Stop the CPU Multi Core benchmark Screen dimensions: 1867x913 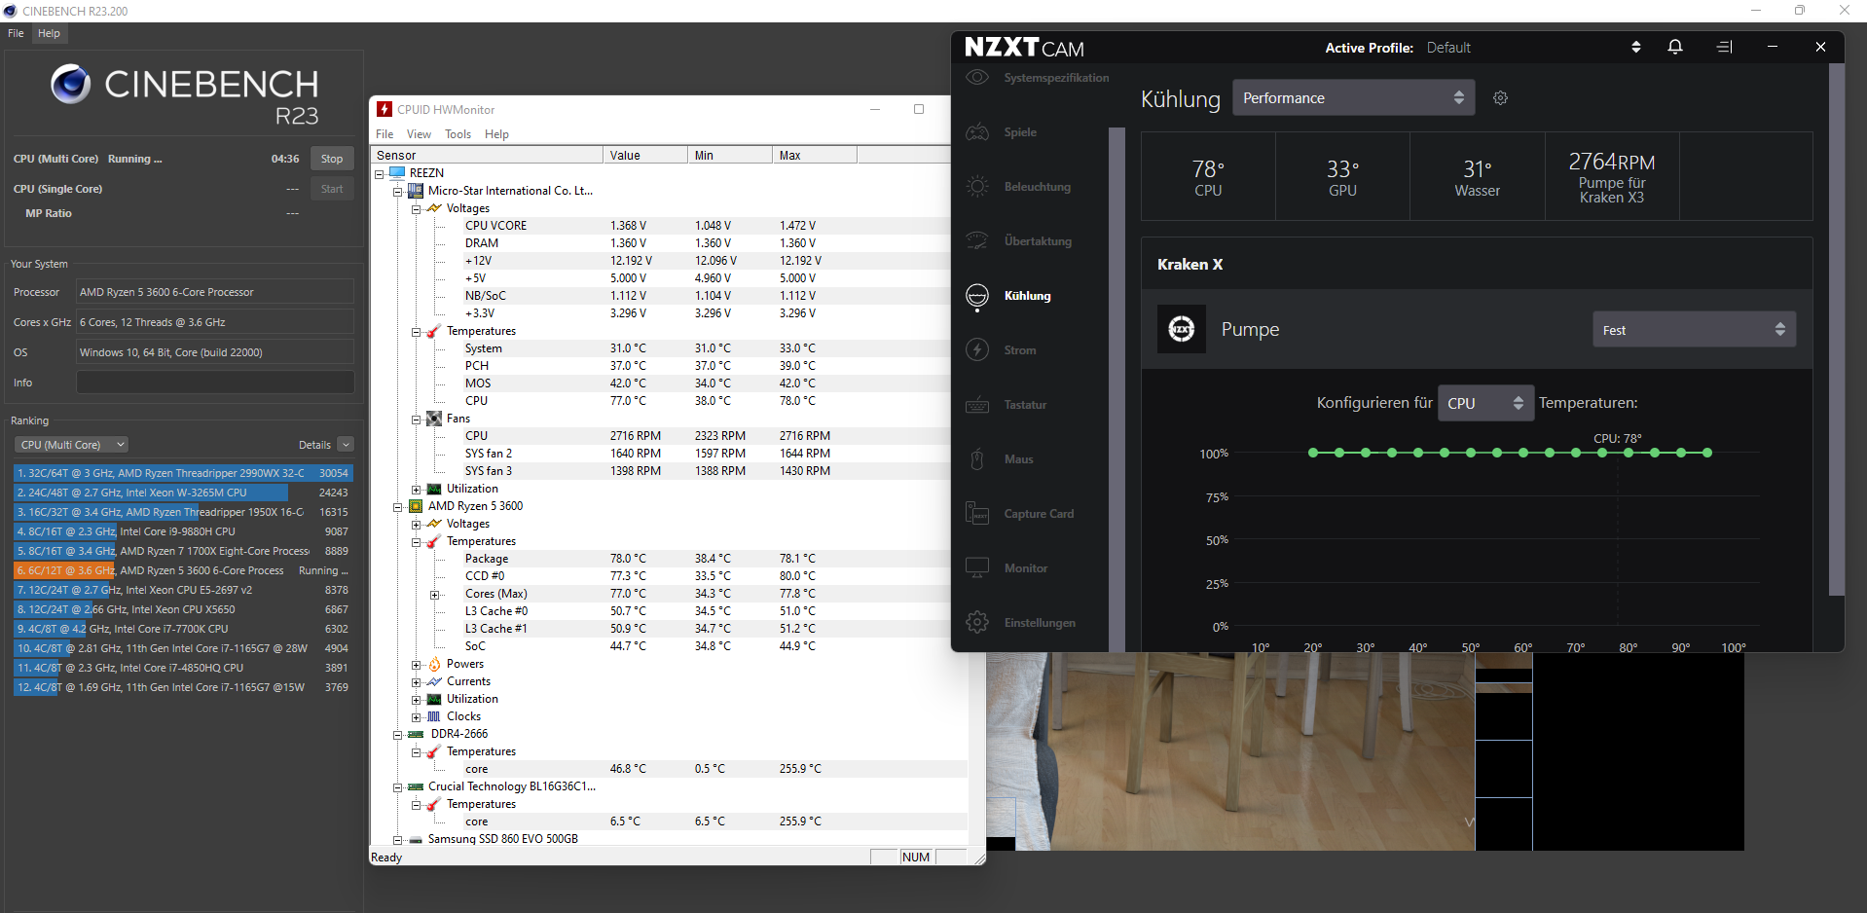332,159
